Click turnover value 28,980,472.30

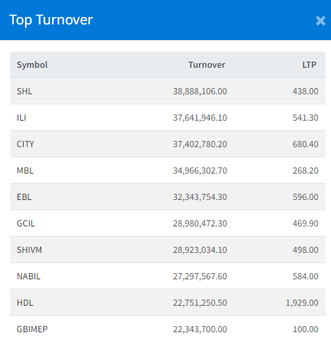click(200, 224)
